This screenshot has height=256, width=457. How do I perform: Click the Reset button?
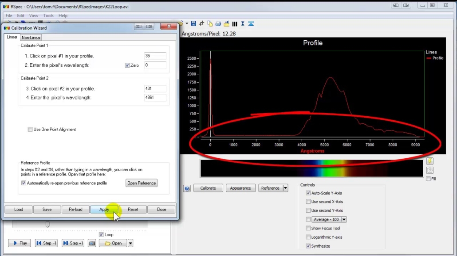(x=133, y=209)
